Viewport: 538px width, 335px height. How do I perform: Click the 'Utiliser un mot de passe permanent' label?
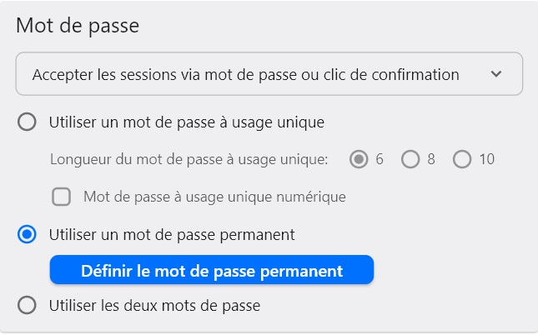click(x=172, y=235)
